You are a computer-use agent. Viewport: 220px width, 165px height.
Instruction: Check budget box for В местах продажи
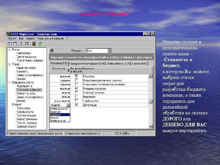pos(76,92)
